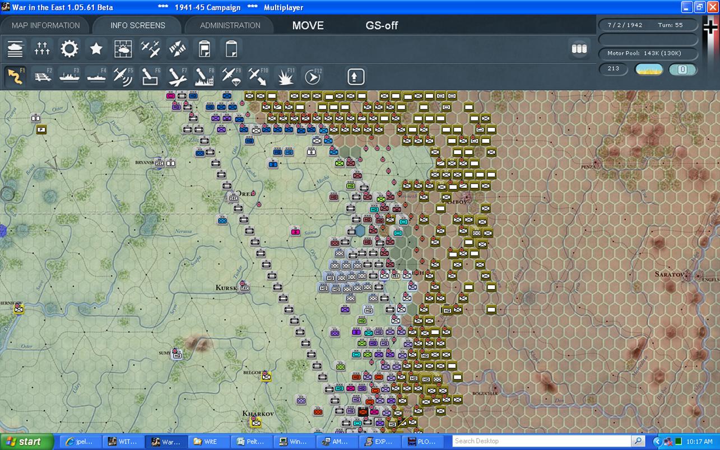Switch to the PLO... taskbar button
Viewport: 720px width, 450px height.
[x=423, y=442]
